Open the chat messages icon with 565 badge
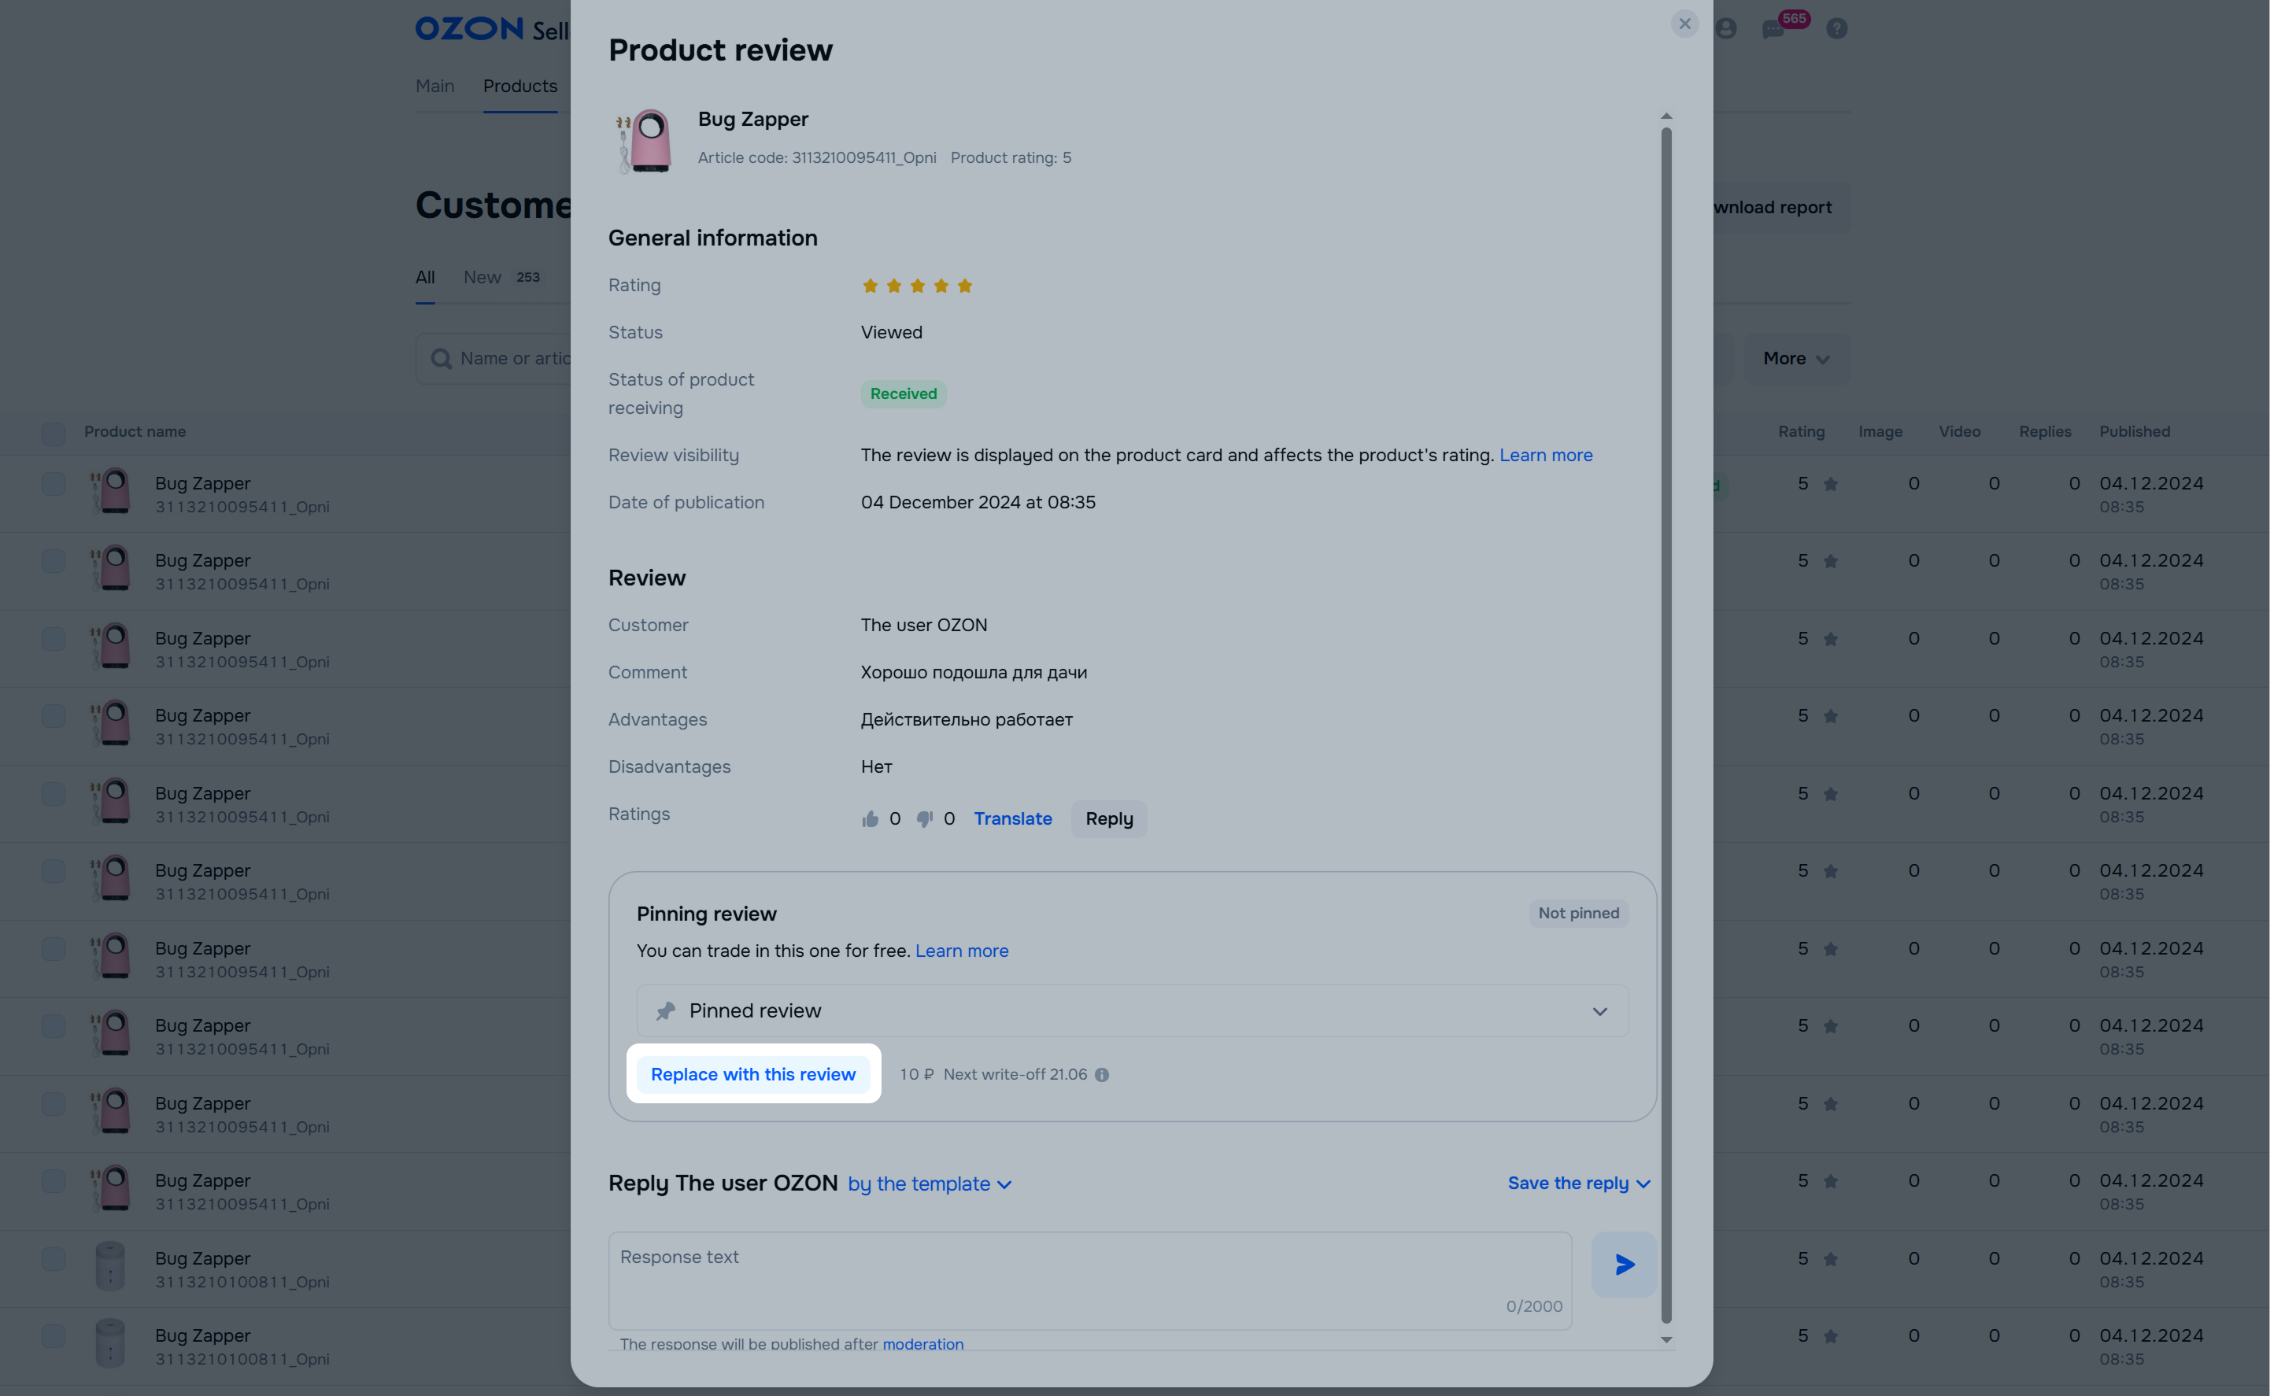2270x1396 pixels. point(1773,28)
